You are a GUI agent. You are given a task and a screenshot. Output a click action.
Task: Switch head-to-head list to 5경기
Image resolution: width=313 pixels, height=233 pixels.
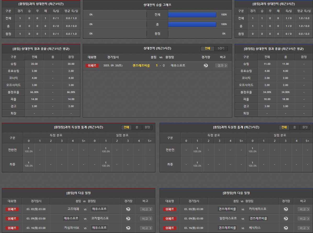[221, 49]
